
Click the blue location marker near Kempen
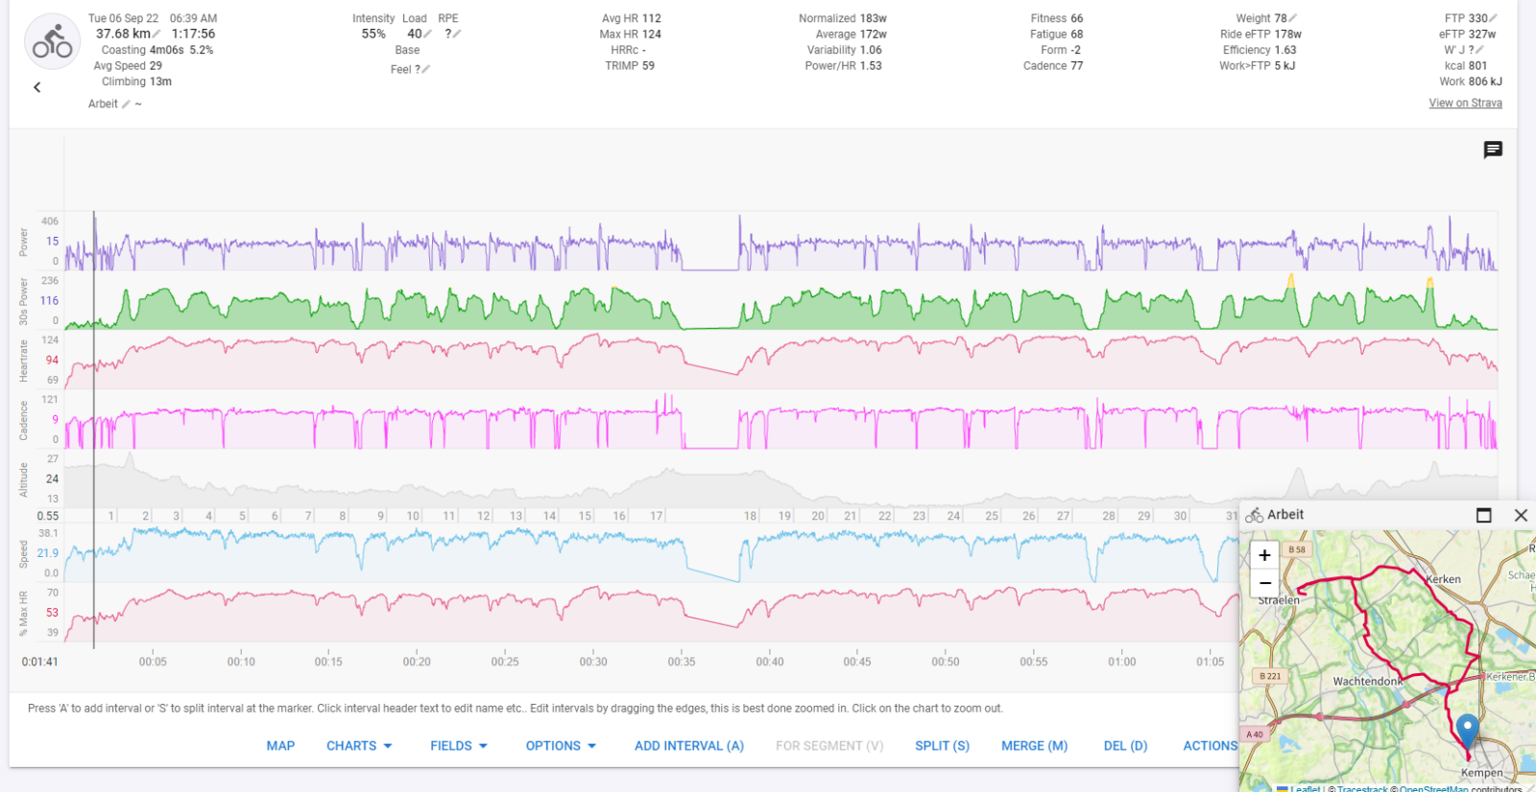click(x=1467, y=731)
